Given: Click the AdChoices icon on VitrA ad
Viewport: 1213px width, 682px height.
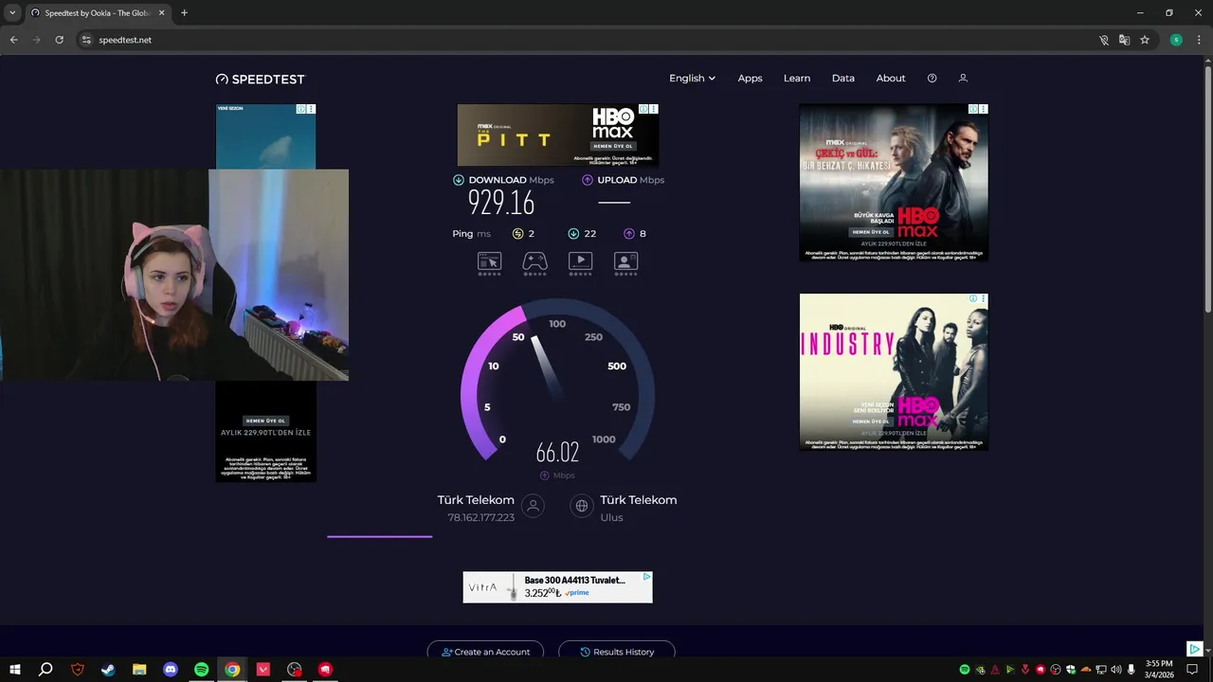Looking at the screenshot, I should click(647, 577).
